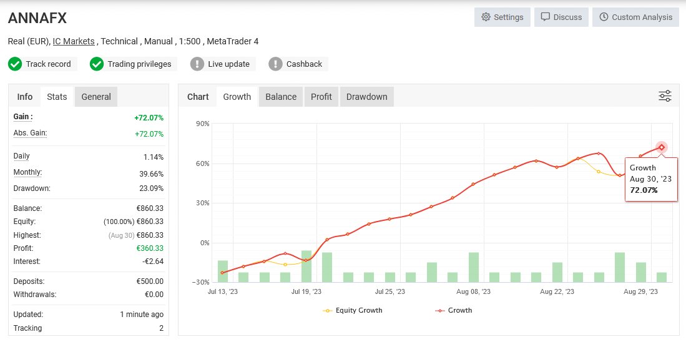Click the Monthly value 39.66%
Viewport: 686px width, 347px height.
[152, 174]
